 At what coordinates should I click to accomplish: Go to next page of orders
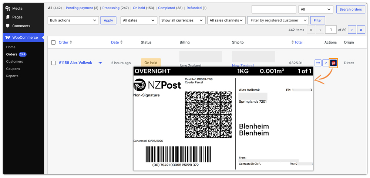[352, 30]
